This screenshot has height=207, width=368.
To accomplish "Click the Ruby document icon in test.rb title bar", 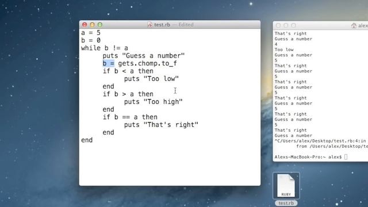I will pos(149,25).
